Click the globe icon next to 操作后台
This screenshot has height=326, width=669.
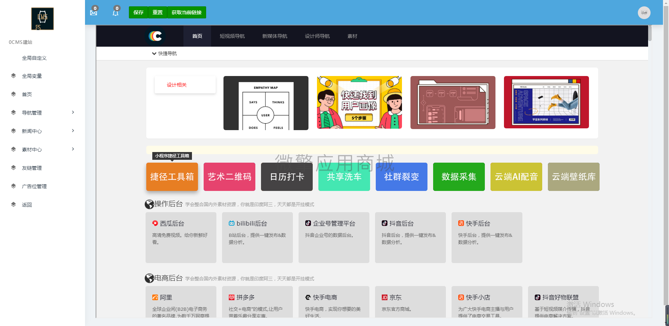(x=149, y=204)
